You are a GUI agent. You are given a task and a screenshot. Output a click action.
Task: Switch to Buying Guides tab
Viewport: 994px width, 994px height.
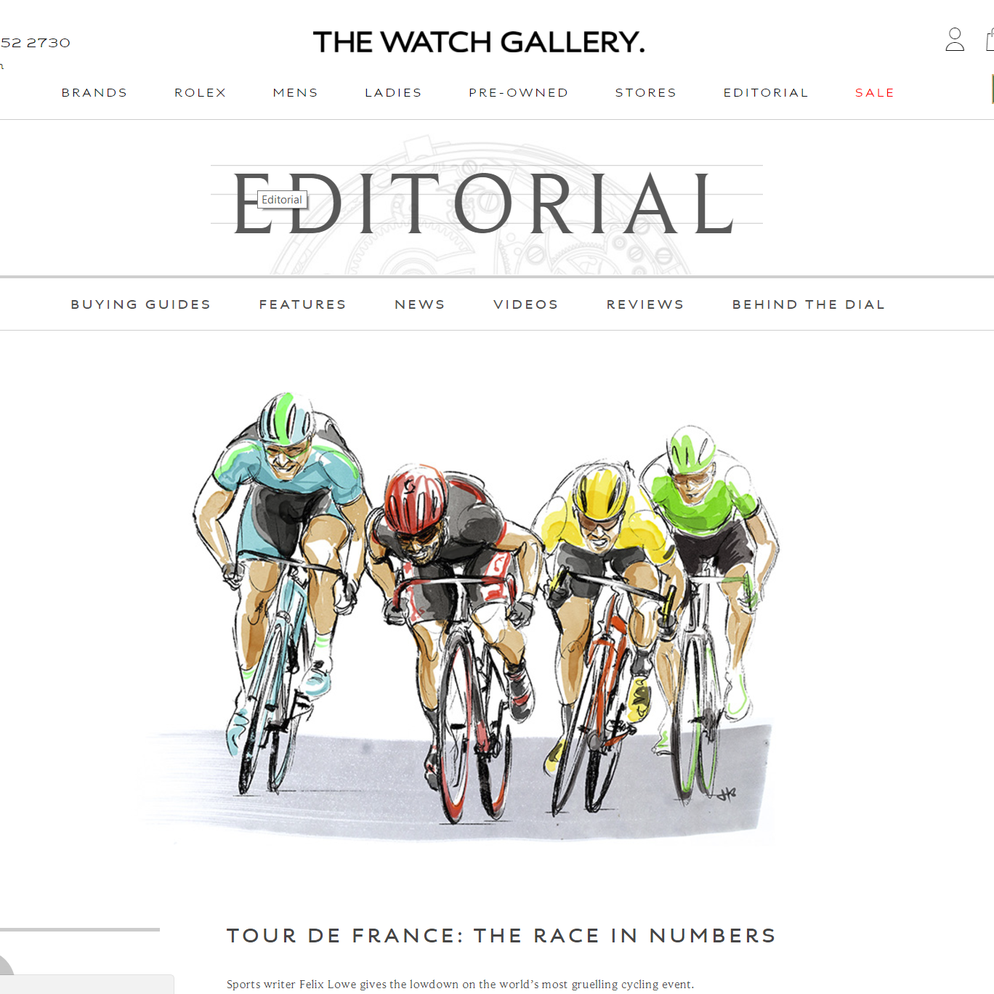[x=141, y=304]
